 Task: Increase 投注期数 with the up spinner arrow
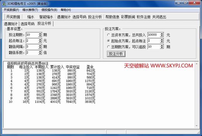40,33
